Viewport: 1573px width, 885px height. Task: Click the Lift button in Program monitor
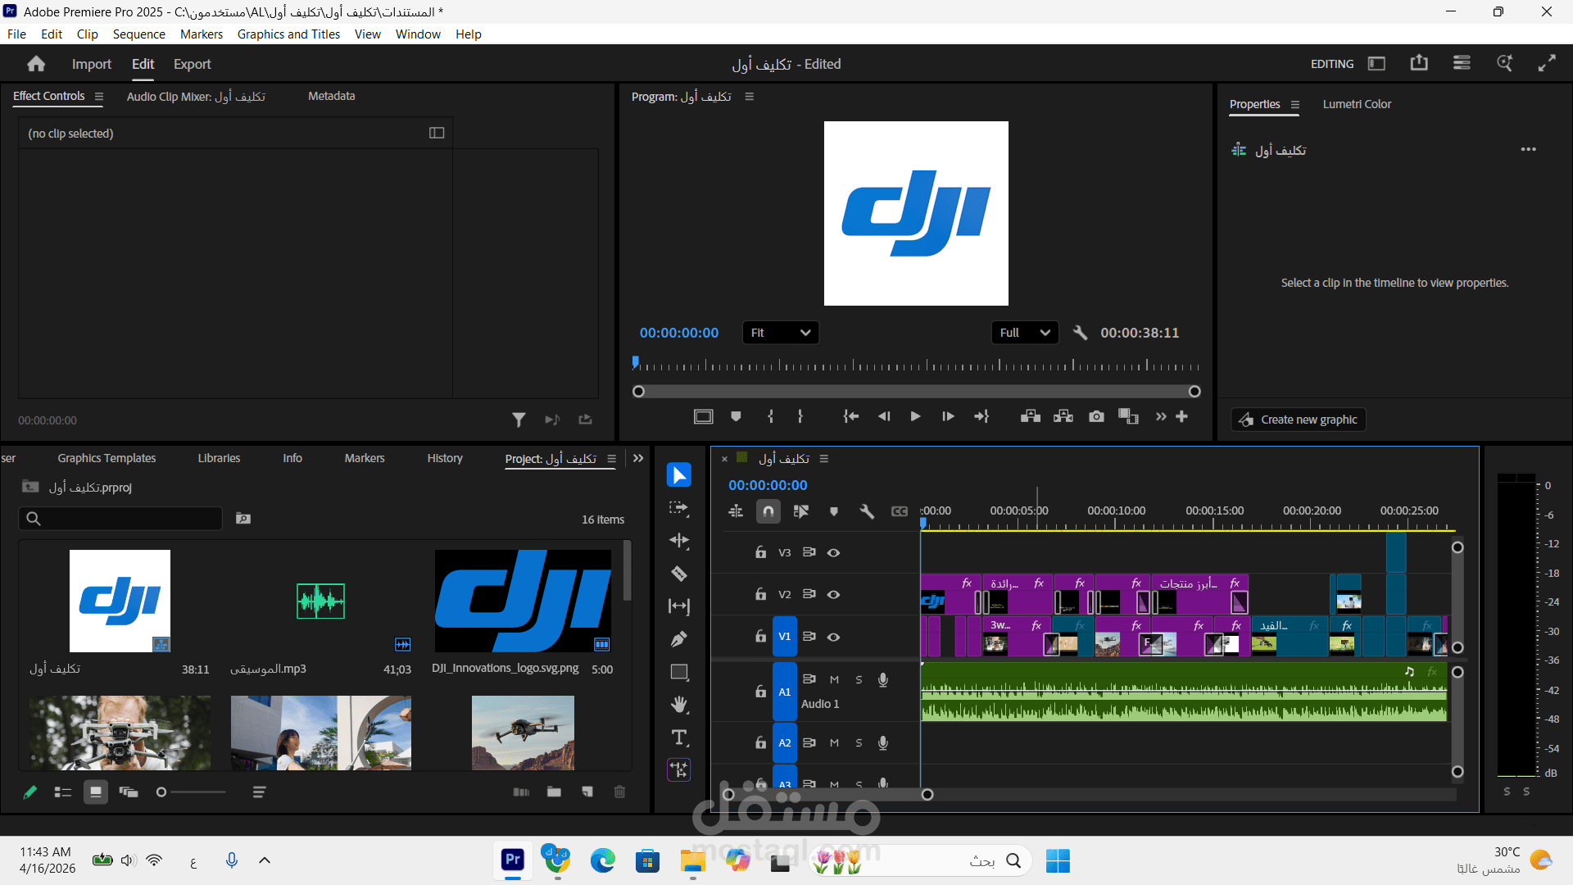1031,417
